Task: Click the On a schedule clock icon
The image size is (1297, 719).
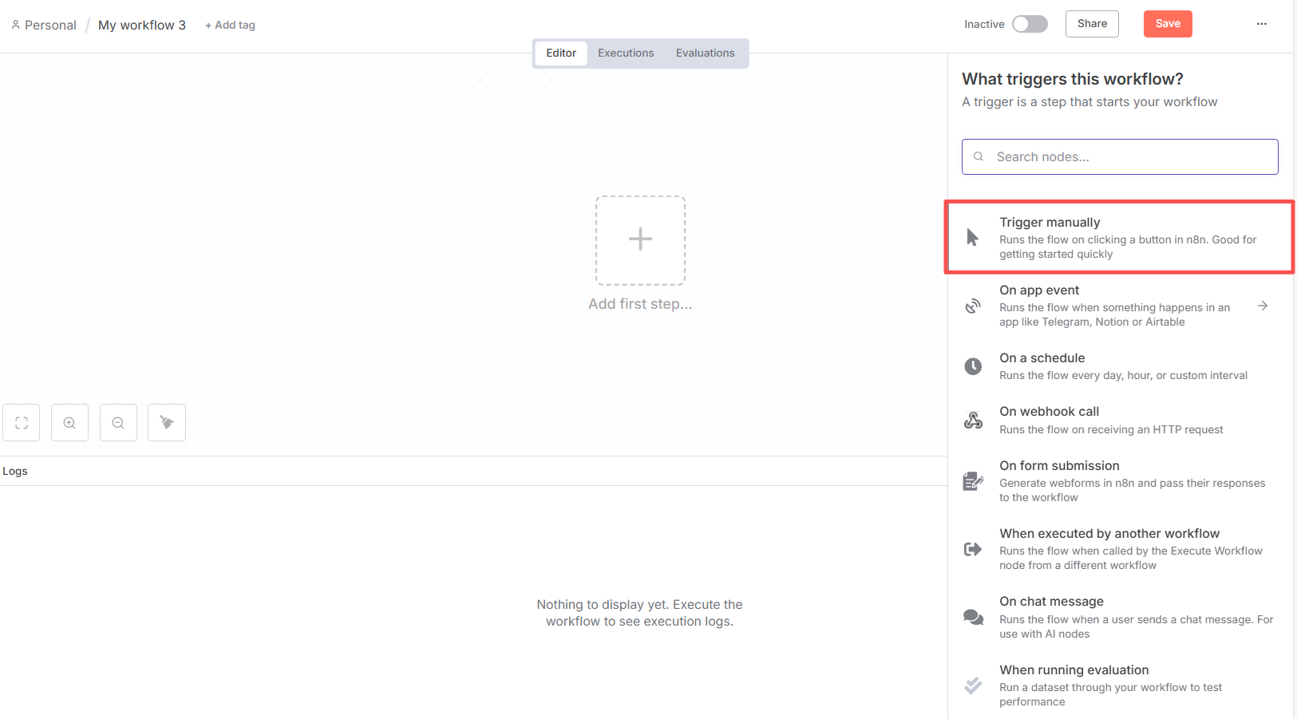Action: 973,366
